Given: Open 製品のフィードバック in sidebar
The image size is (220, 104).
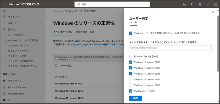Looking at the screenshot, I should [19, 51].
